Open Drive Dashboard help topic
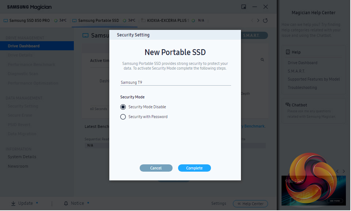The image size is (351, 211). (x=302, y=63)
